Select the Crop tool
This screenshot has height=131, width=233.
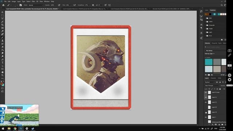(x=3, y=25)
